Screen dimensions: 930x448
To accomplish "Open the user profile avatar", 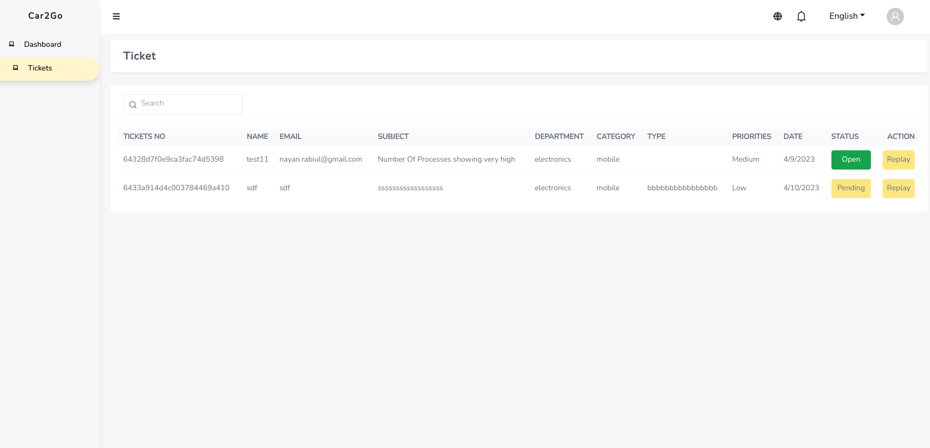I will [895, 16].
